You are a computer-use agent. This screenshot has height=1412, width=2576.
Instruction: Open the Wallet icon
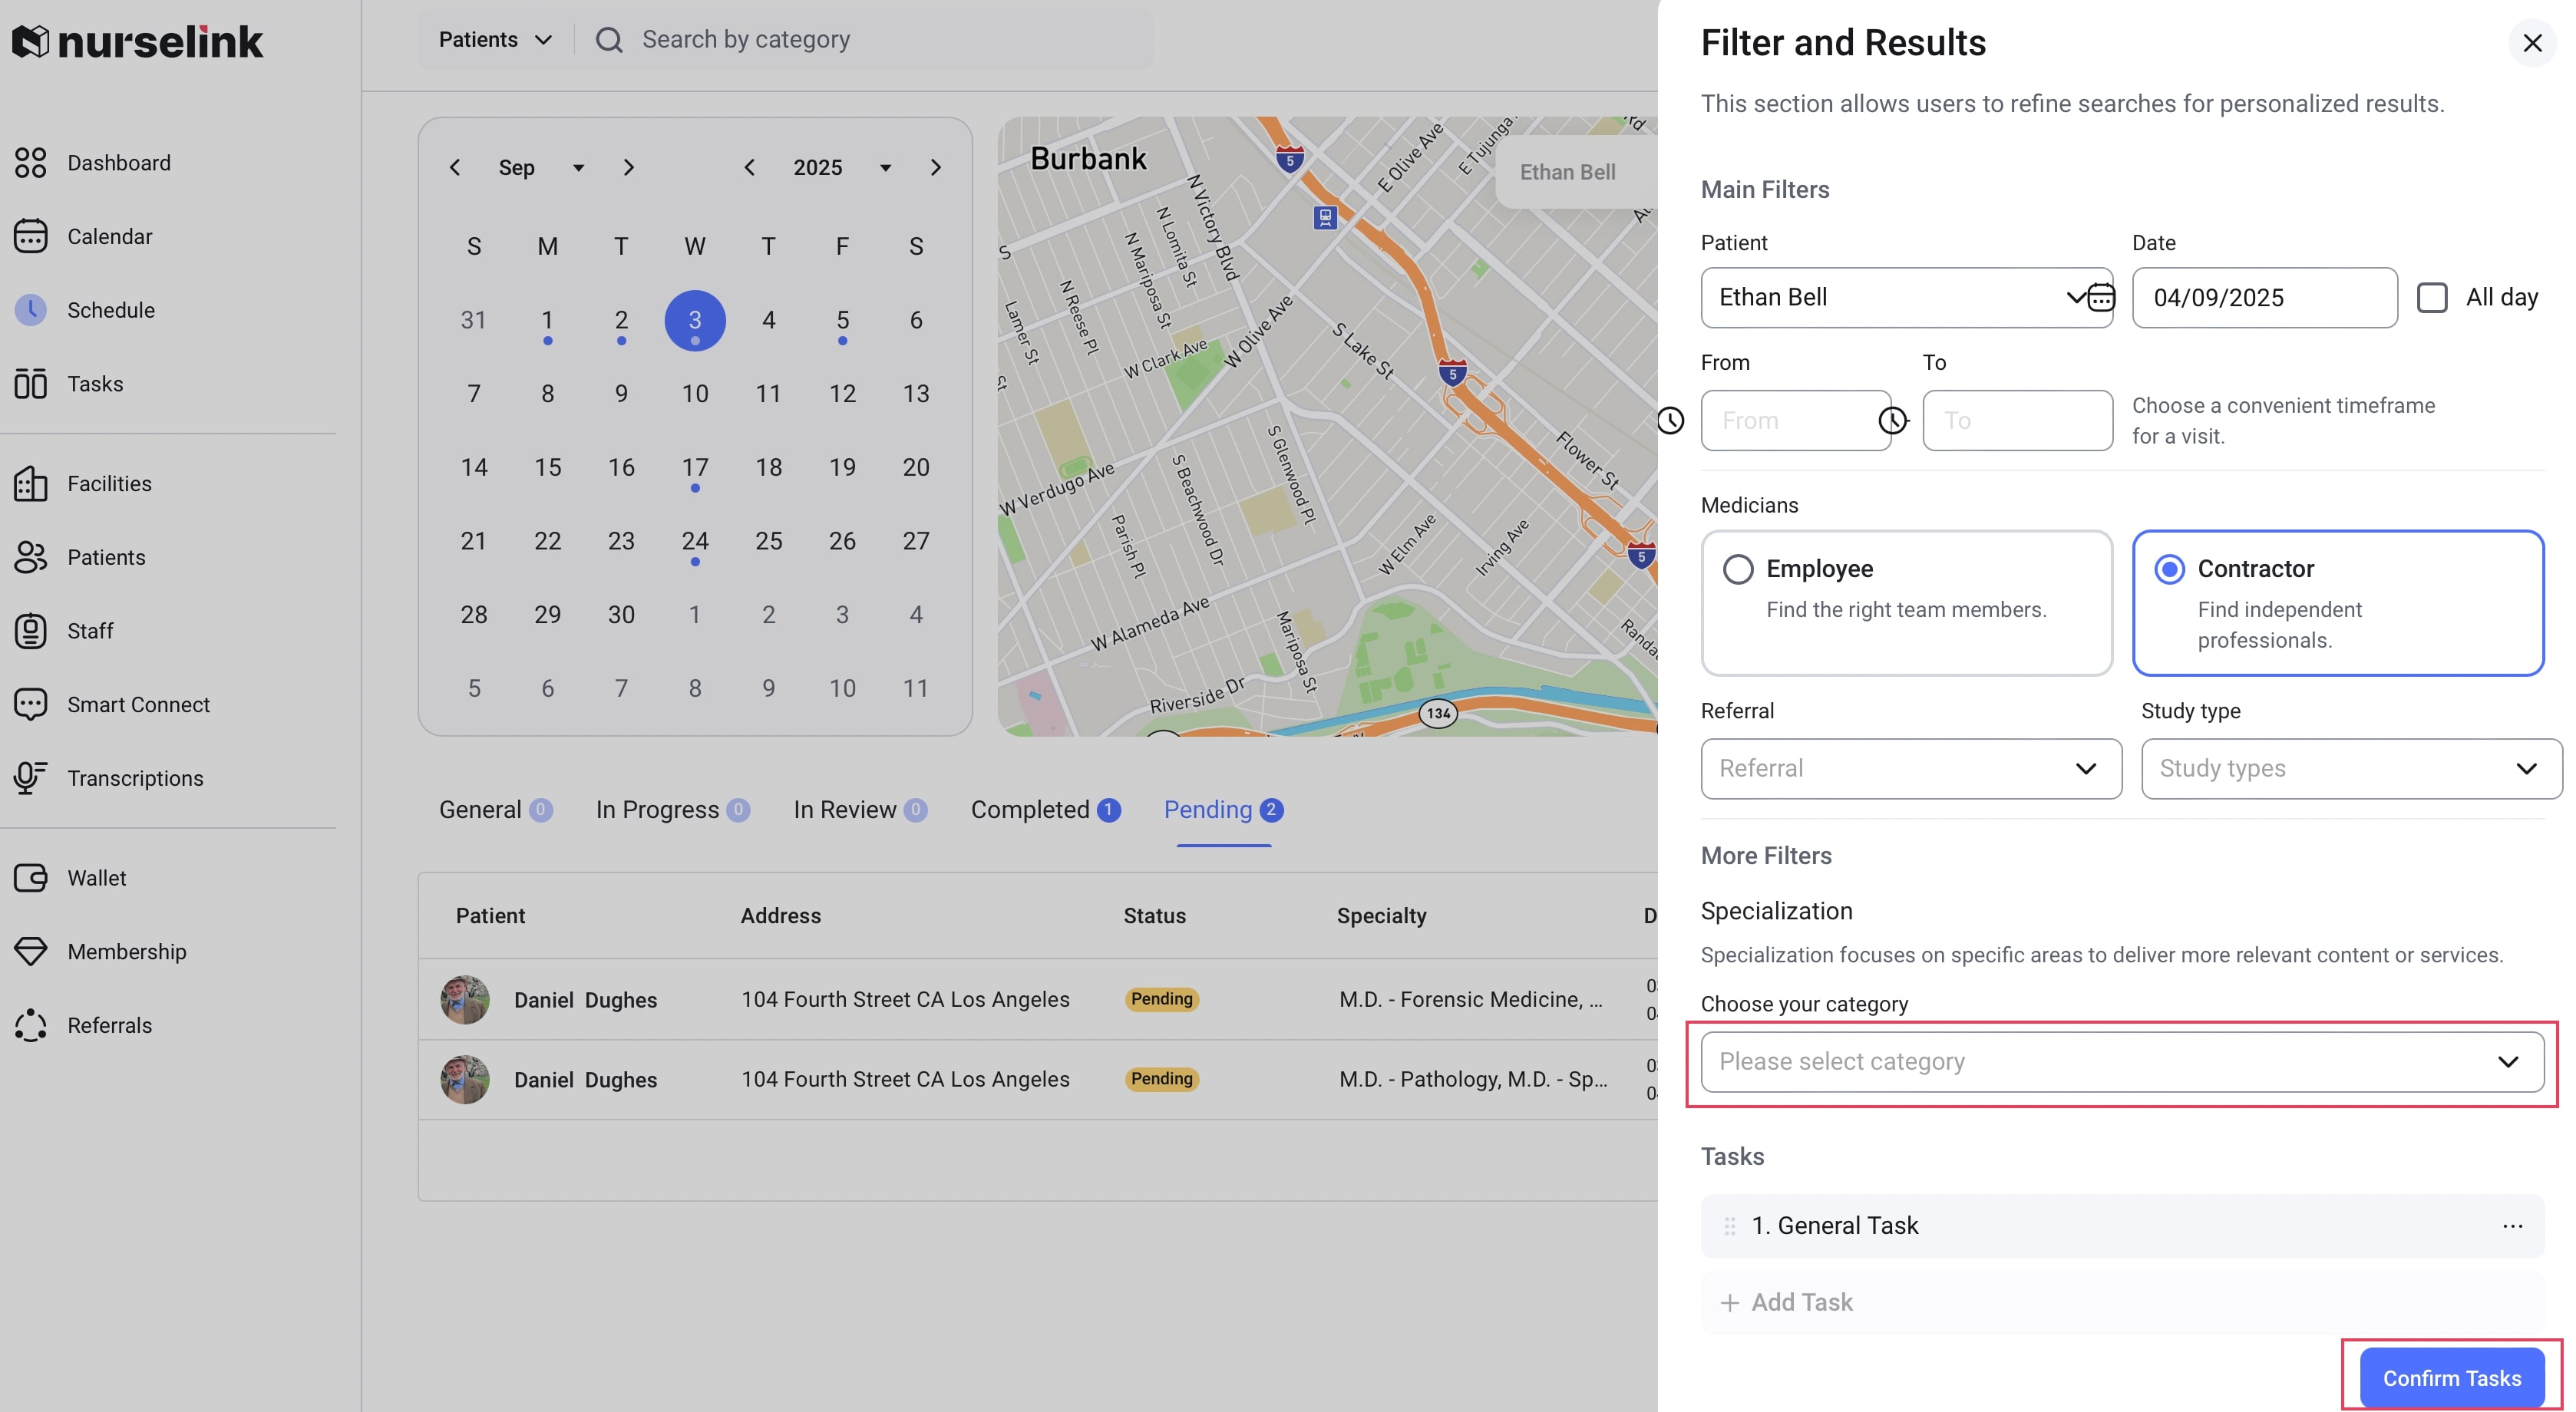tap(30, 878)
